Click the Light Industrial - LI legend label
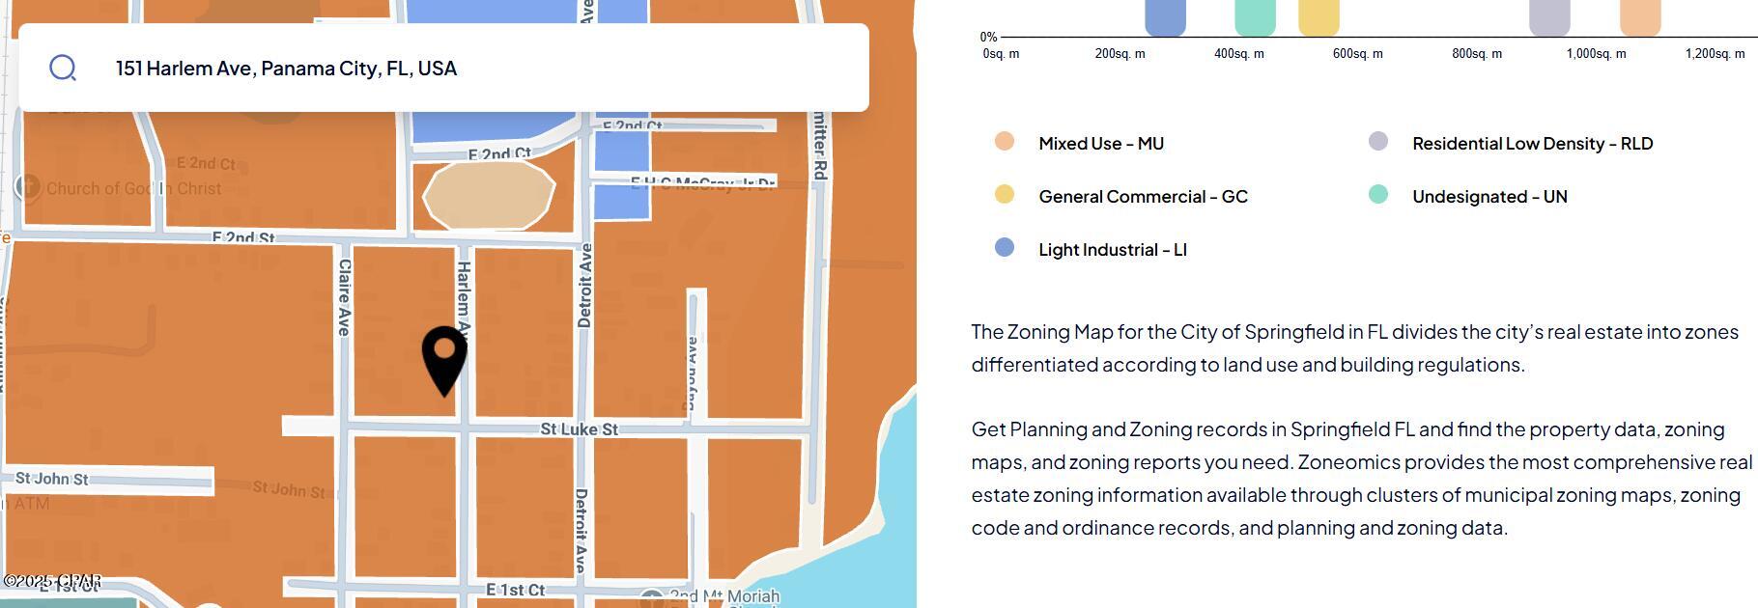The height and width of the screenshot is (608, 1758). pos(1112,250)
